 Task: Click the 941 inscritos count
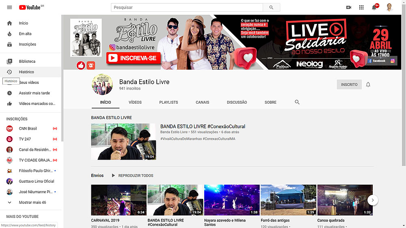pyautogui.click(x=130, y=88)
